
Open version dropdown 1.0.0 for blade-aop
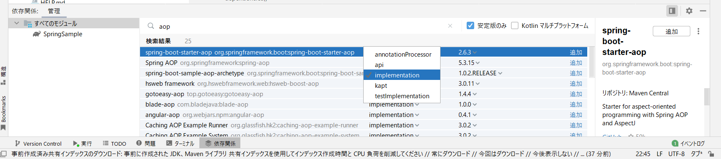pyautogui.click(x=467, y=104)
